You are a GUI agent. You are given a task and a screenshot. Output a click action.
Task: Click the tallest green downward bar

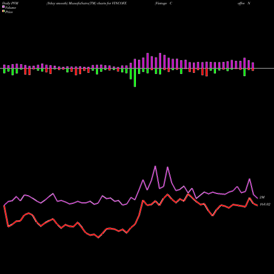point(135,78)
